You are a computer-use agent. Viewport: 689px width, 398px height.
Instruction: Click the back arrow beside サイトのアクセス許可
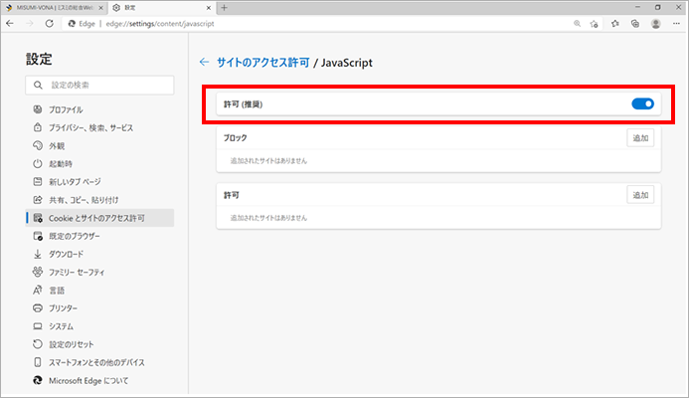(205, 63)
